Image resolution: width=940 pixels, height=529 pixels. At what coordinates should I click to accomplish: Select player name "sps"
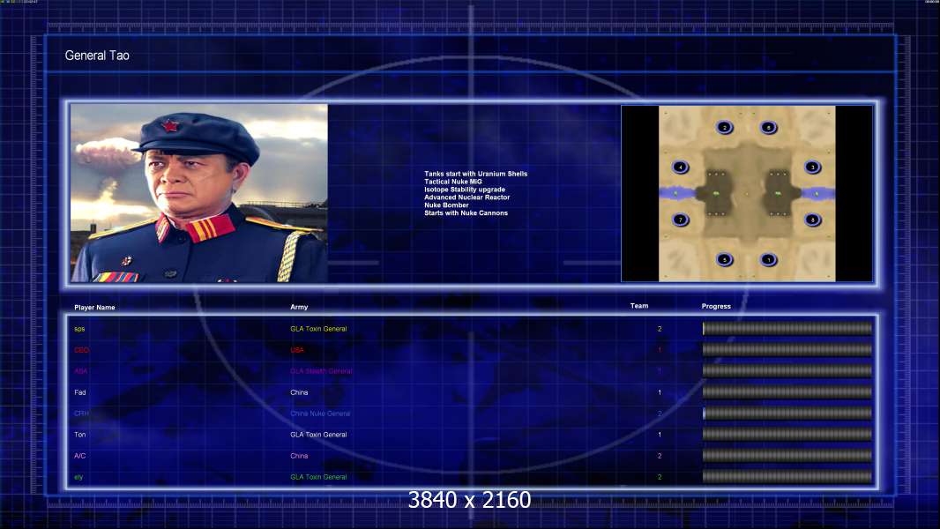click(79, 329)
